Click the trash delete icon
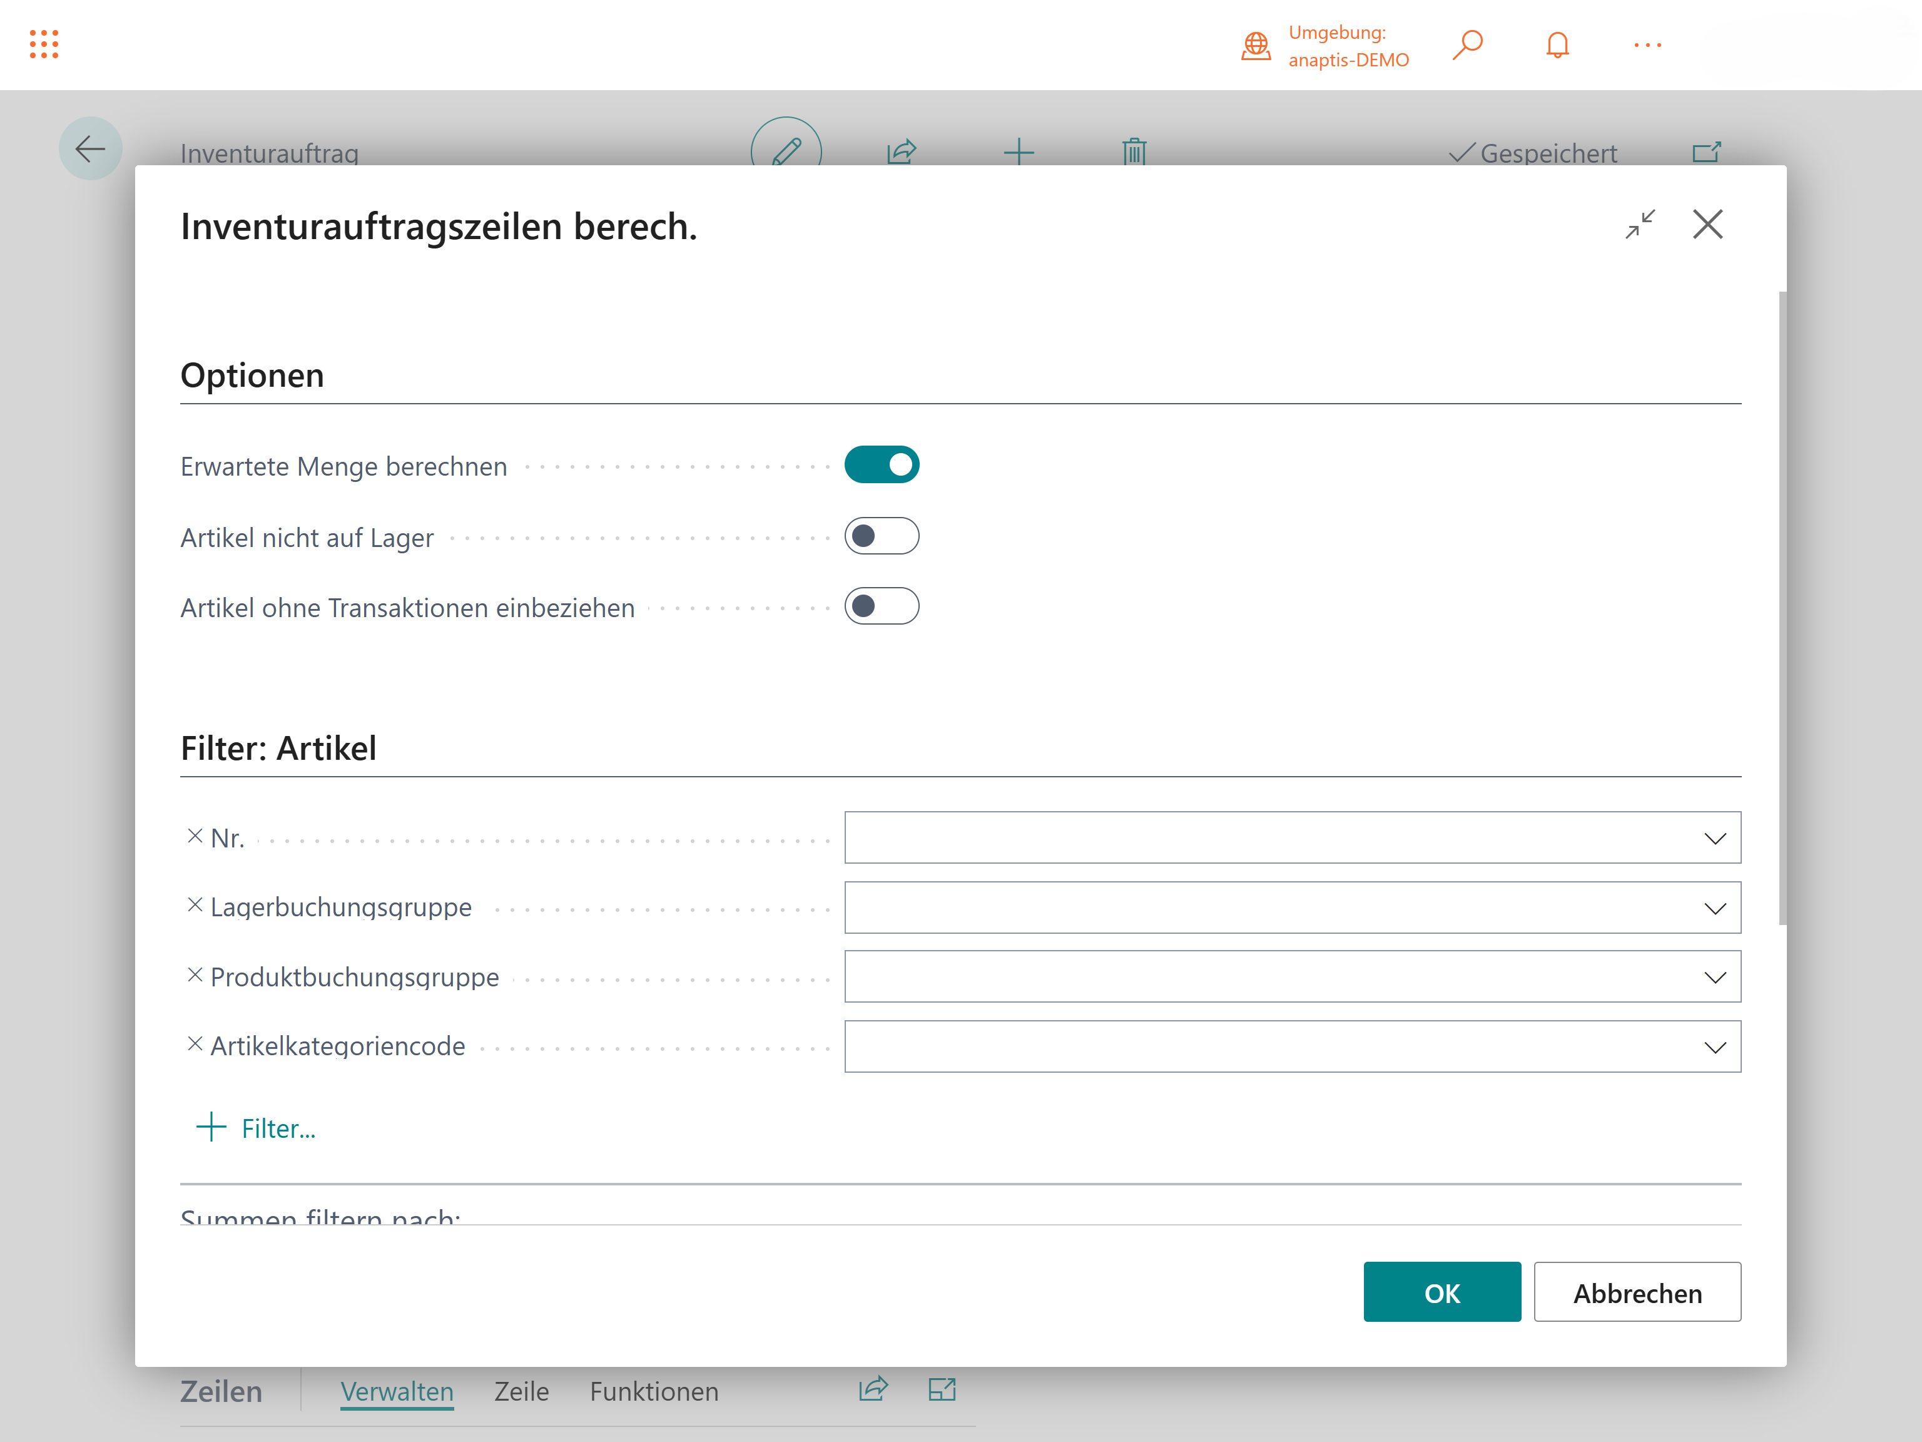The width and height of the screenshot is (1922, 1442). coord(1134,151)
